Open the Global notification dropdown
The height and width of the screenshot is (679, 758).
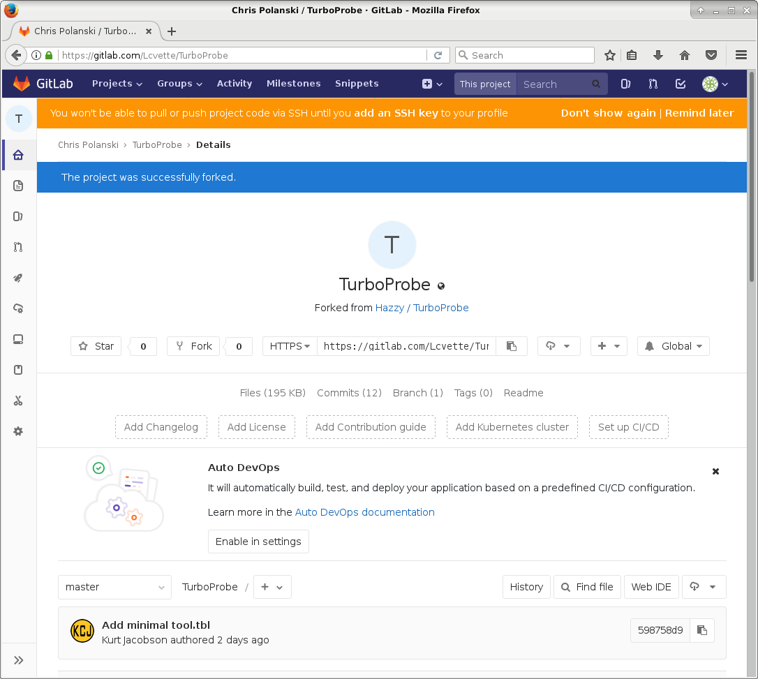tap(674, 346)
